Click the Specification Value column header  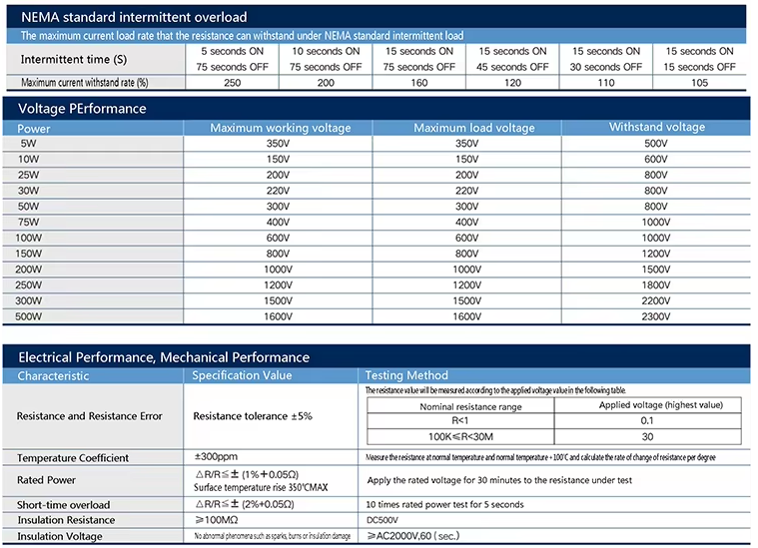coord(243,375)
